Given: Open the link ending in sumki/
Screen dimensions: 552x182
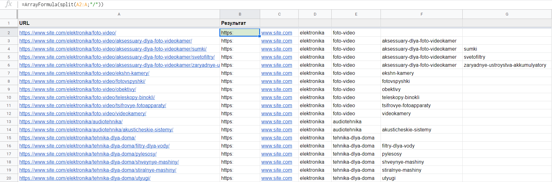Looking at the screenshot, I should (x=113, y=49).
